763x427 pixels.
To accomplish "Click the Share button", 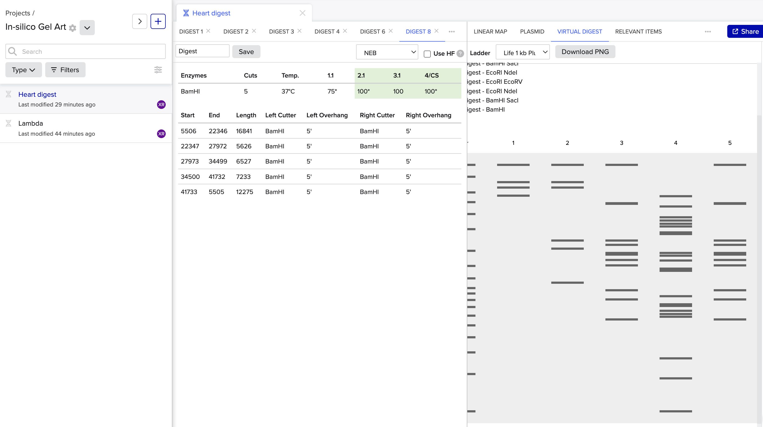I will pos(745,32).
